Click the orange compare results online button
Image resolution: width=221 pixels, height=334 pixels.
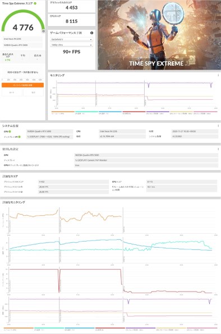click(22, 85)
